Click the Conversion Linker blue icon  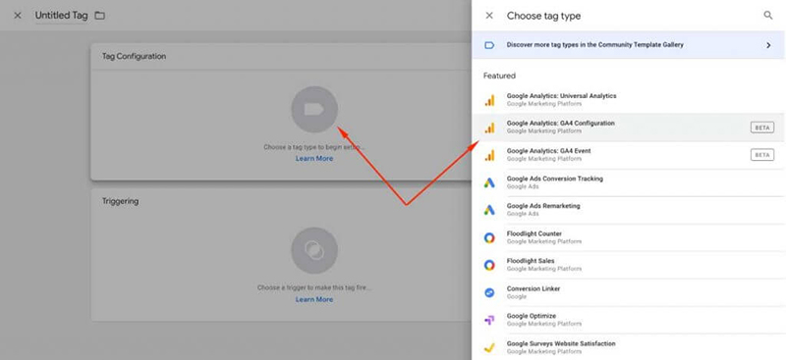pyautogui.click(x=489, y=292)
